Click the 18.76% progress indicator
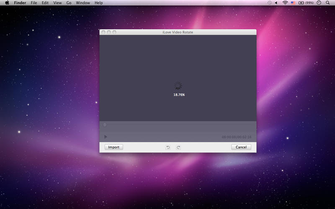Screen dimensions: 335x209 (179, 95)
